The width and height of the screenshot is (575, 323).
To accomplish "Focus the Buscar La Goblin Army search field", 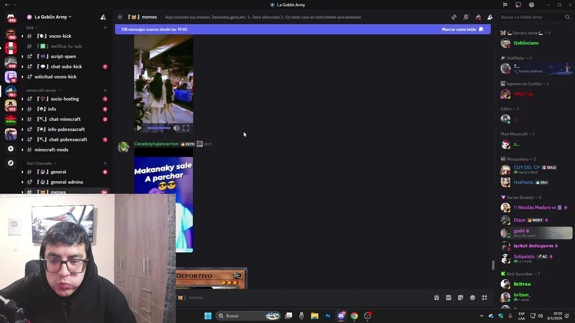I will tap(534, 17).
